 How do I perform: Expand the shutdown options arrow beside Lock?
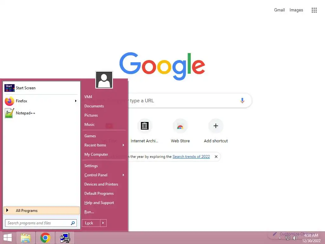click(103, 223)
